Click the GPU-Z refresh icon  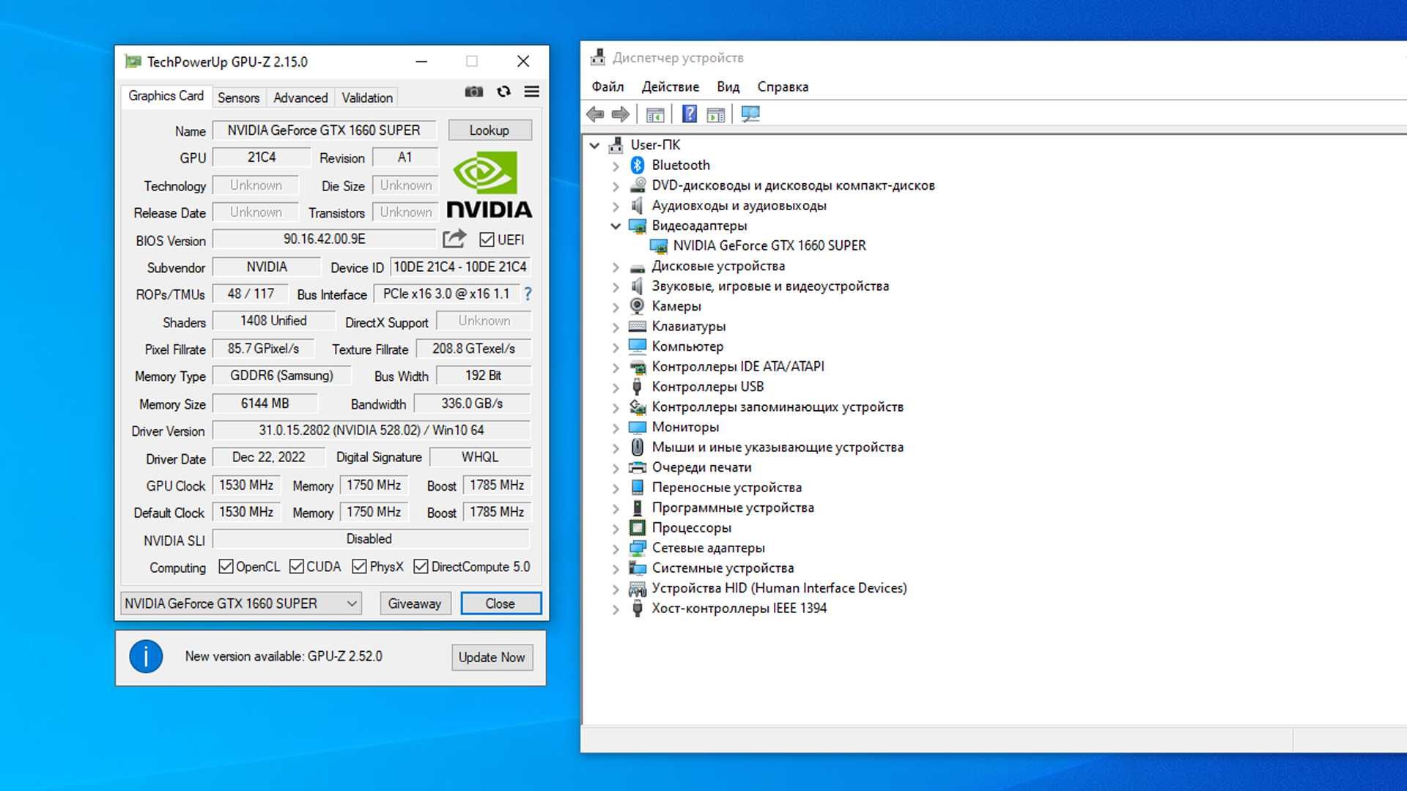pos(503,92)
